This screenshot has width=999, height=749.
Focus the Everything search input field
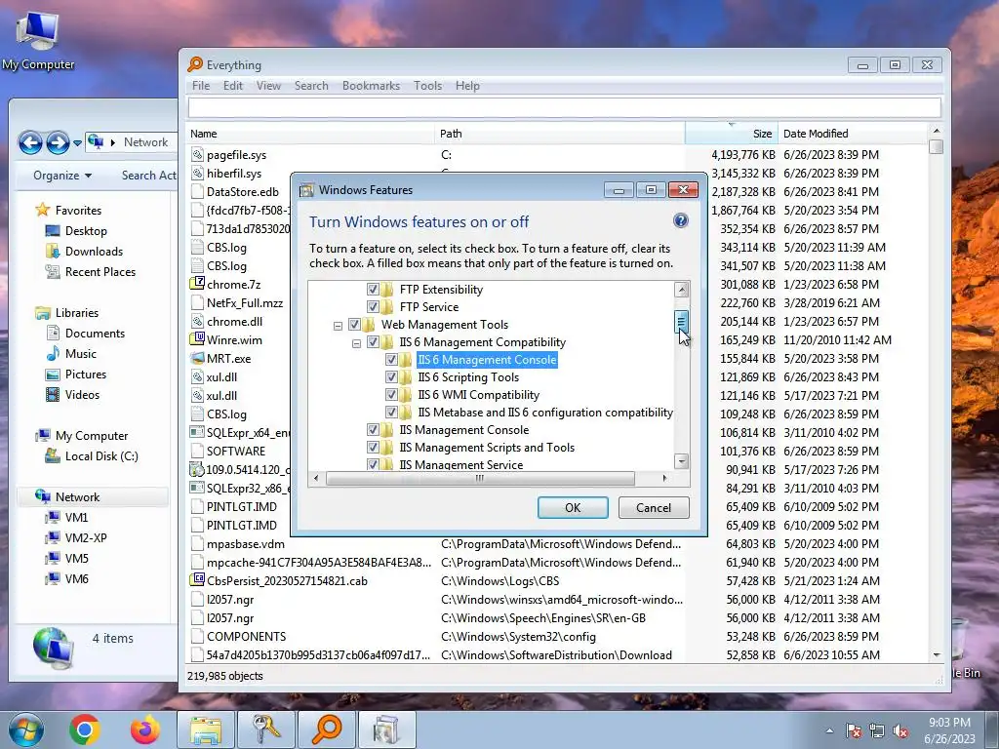565,107
